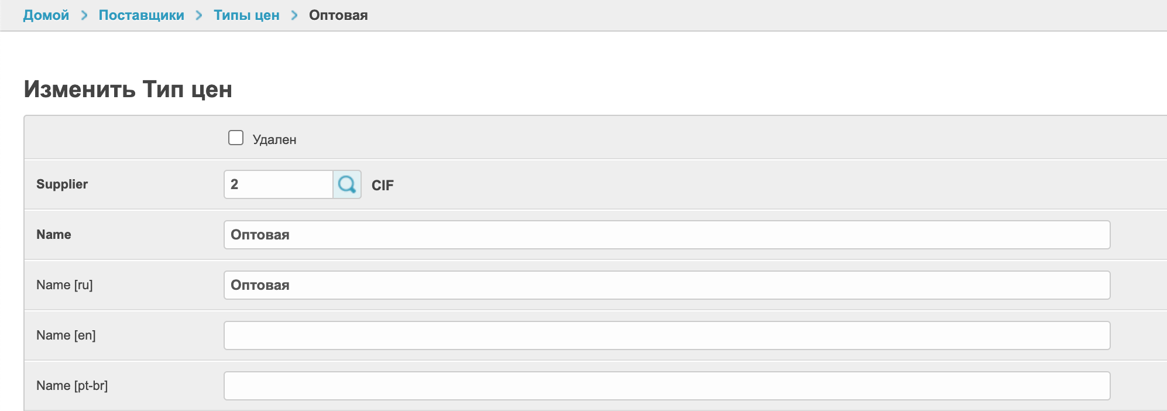This screenshot has width=1167, height=411.
Task: Focus the Supplier ID input field
Action: pyautogui.click(x=279, y=184)
